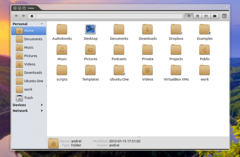Click the back navigation arrow
Viewport: 240px width, 157px height.
click(16, 16)
